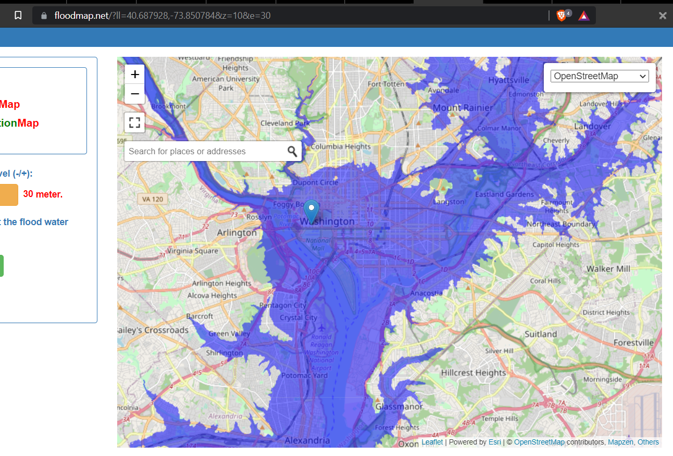Click the VA 120 road shield
This screenshot has width=673, height=456.
click(x=153, y=199)
